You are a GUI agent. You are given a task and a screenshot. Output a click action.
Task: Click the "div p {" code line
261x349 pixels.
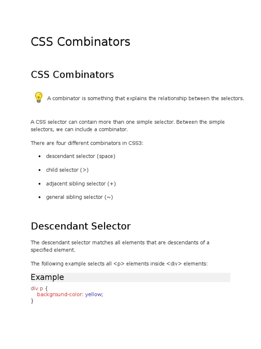39,288
